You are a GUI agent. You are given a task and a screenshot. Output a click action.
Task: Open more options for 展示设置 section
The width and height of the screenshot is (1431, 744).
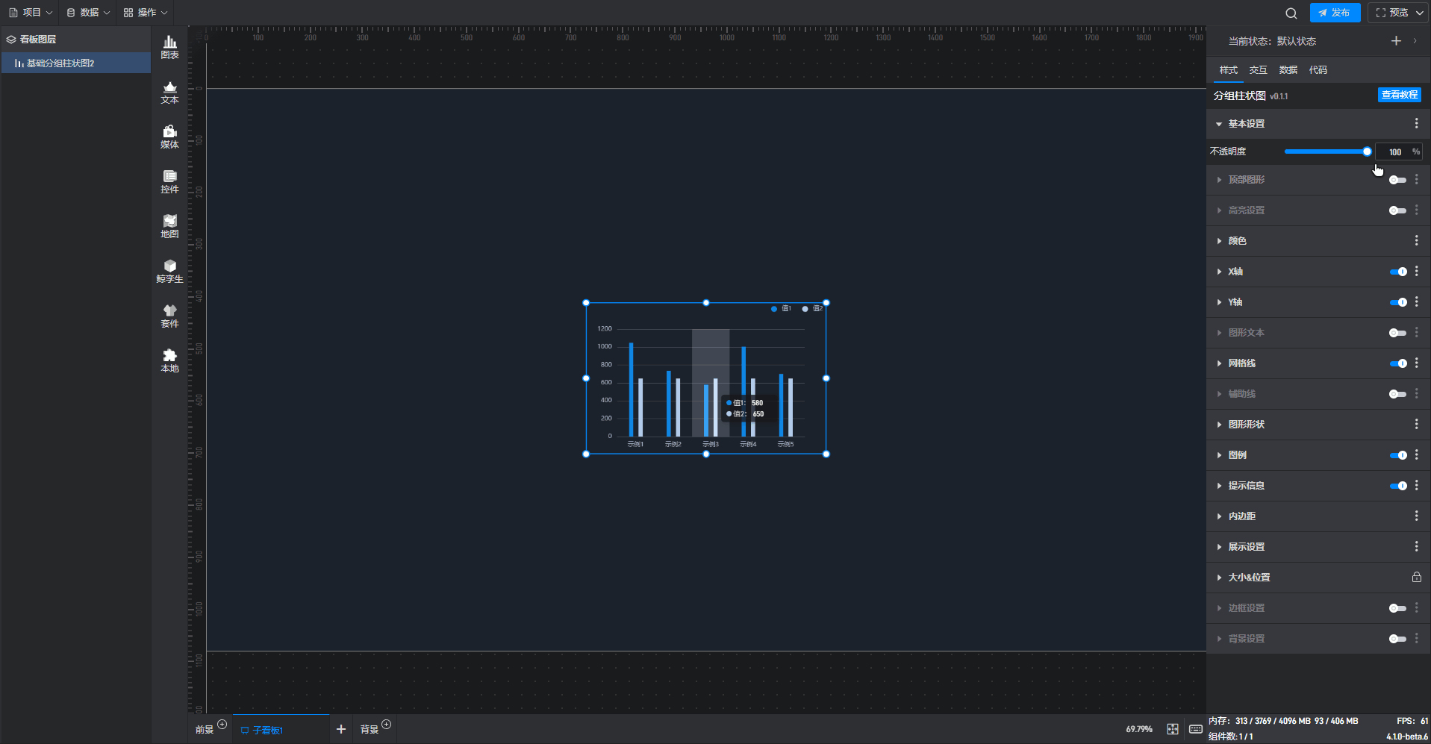(1416, 547)
